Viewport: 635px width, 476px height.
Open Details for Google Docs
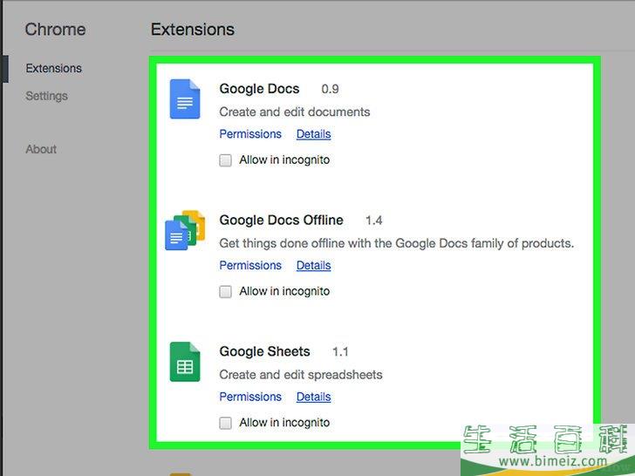click(313, 134)
